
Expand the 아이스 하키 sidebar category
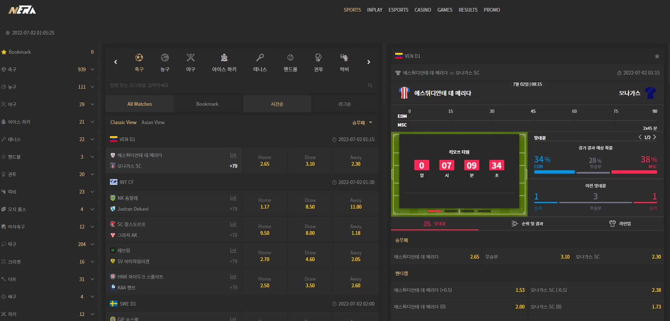92,122
